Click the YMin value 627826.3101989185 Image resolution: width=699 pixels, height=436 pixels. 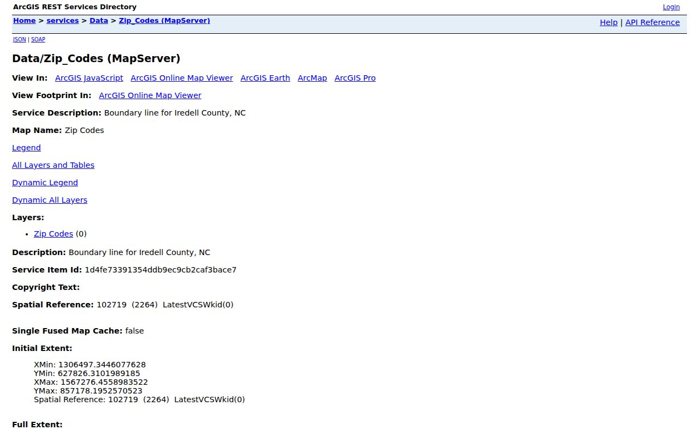(99, 373)
